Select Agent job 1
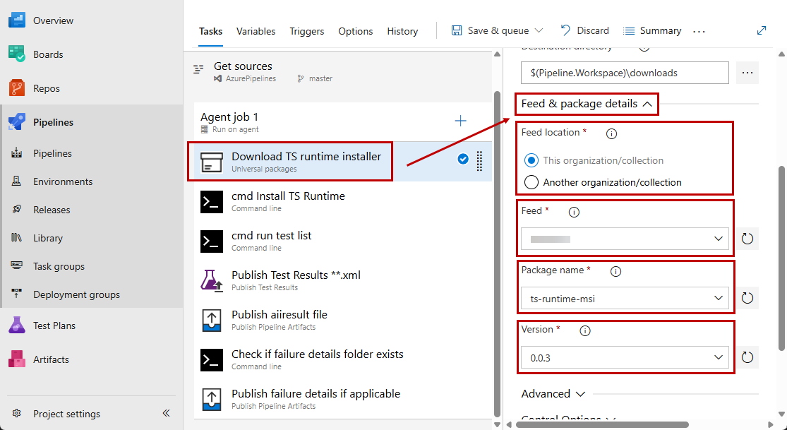 (343, 122)
